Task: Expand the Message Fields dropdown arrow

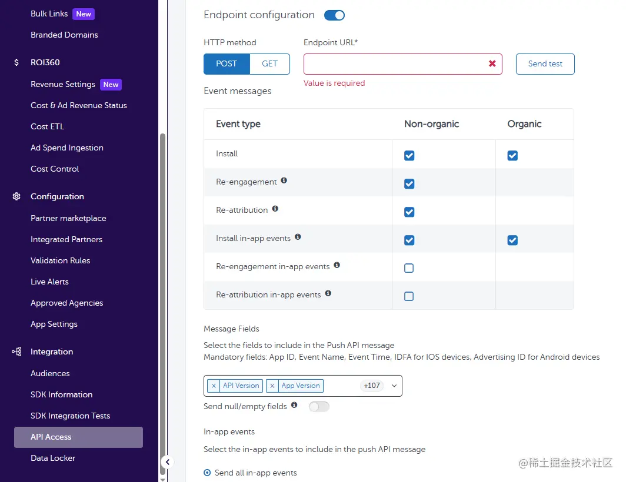Action: pyautogui.click(x=394, y=386)
